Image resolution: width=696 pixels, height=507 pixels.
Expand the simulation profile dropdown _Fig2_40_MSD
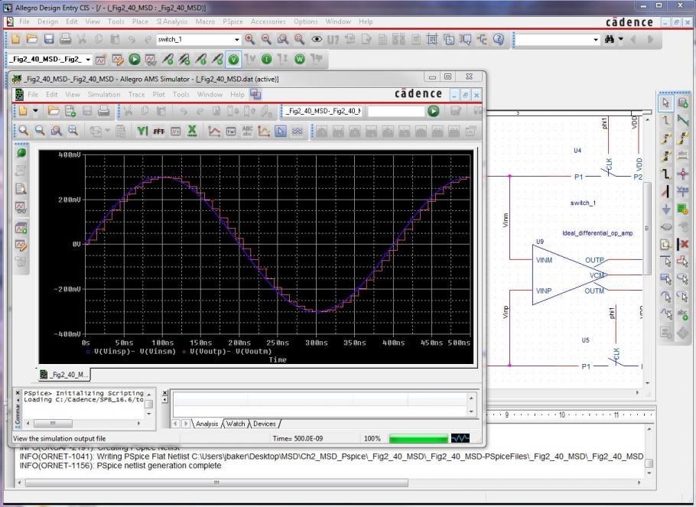pos(88,59)
